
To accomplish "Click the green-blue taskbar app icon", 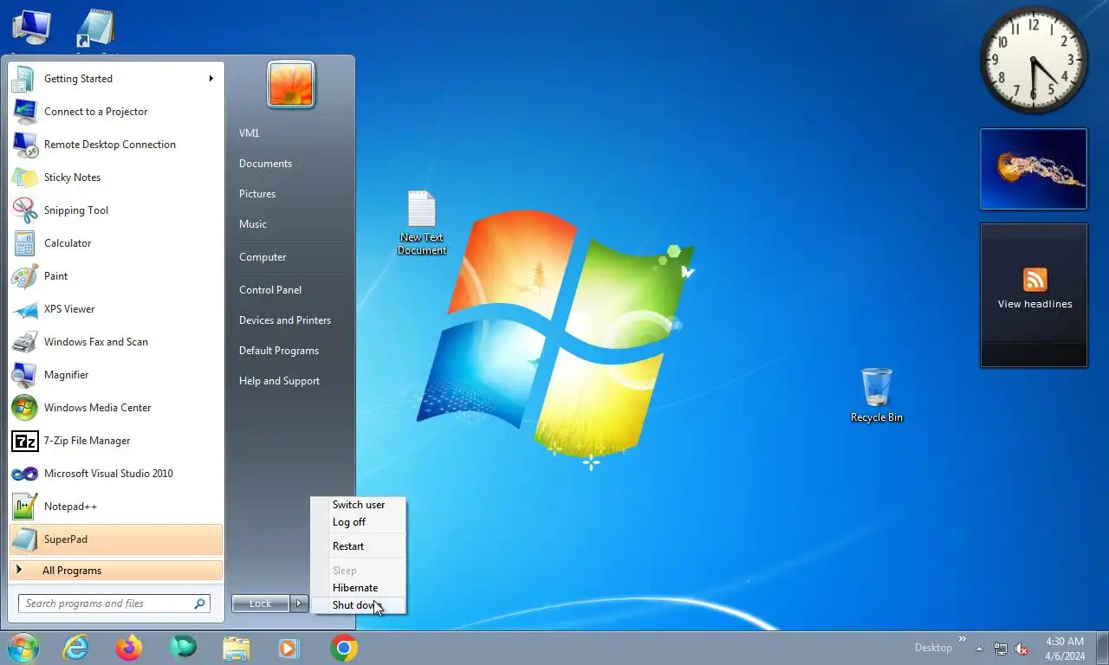I will [183, 648].
